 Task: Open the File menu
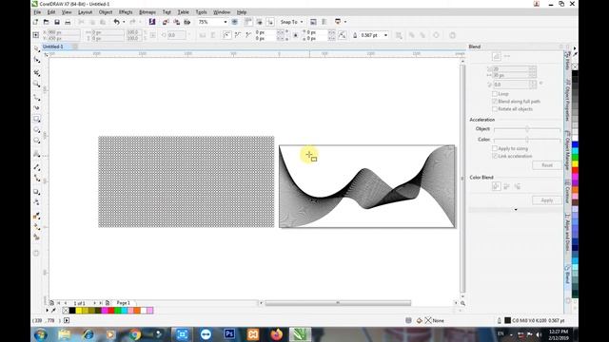coord(37,12)
